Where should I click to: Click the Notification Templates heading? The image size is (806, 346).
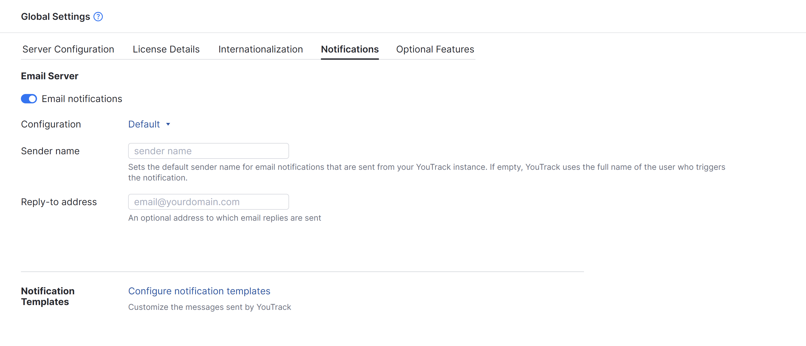point(47,296)
